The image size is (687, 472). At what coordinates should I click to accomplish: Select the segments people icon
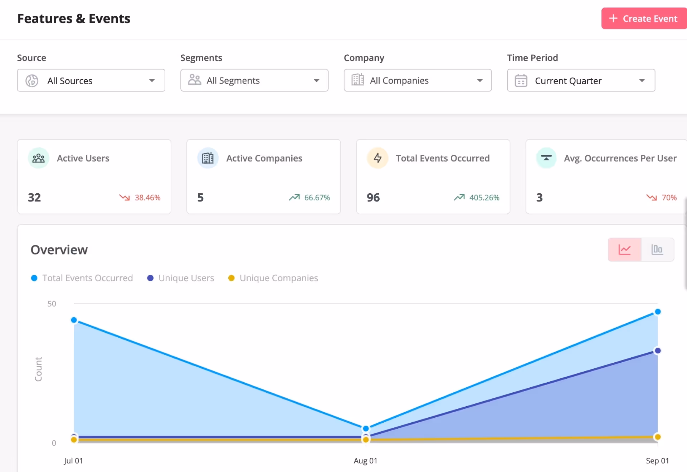[x=194, y=80]
